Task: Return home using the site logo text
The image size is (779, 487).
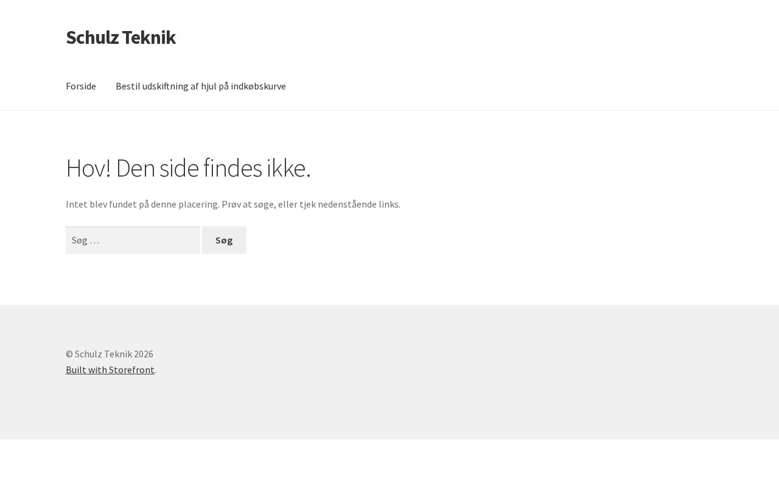Action: tap(121, 37)
